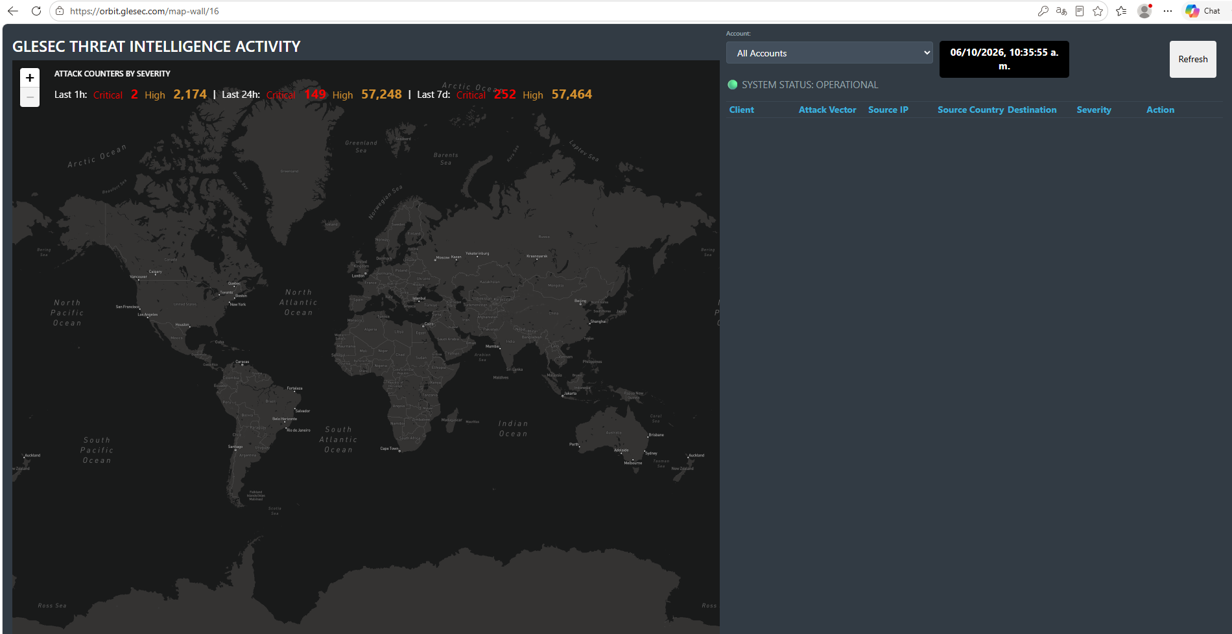1232x634 pixels.
Task: Click the San Francisco city label on the map
Action: coord(127,307)
